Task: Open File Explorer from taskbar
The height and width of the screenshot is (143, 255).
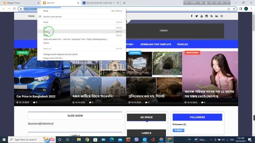Action: (x=79, y=139)
